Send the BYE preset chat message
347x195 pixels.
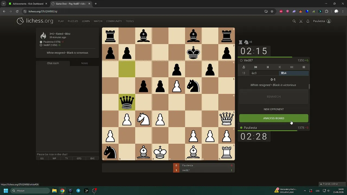[92, 158]
